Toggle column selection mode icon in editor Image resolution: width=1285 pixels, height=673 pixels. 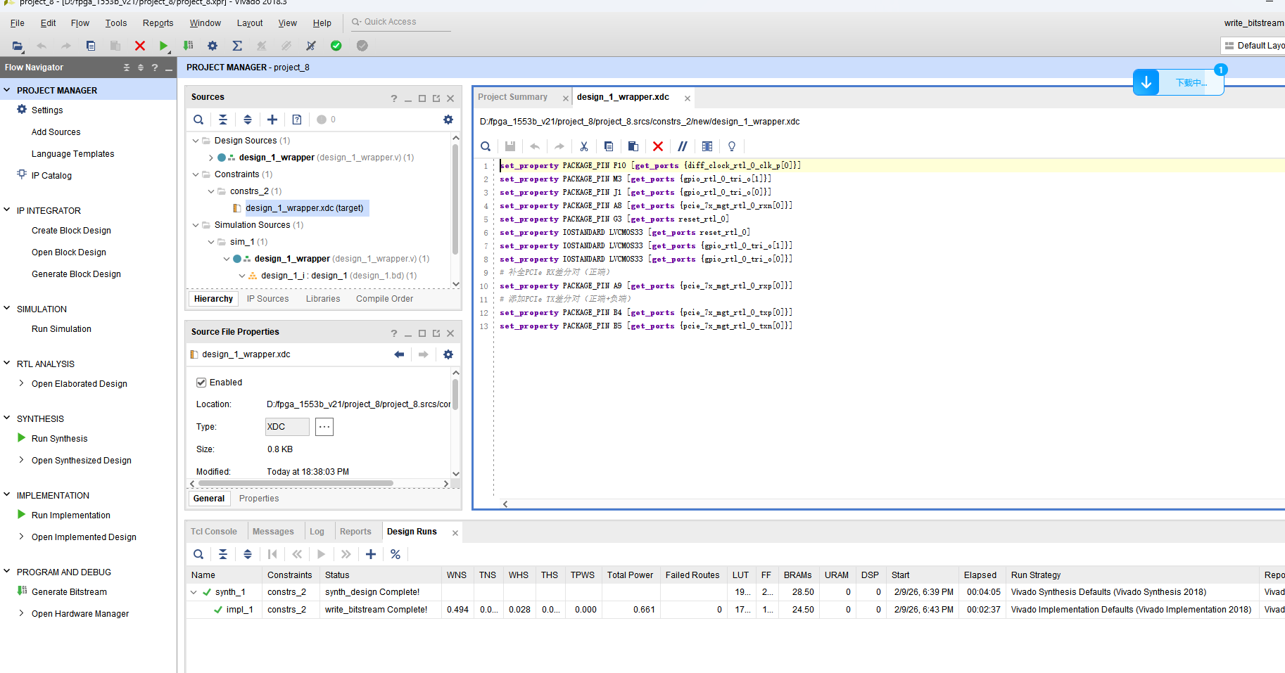707,146
